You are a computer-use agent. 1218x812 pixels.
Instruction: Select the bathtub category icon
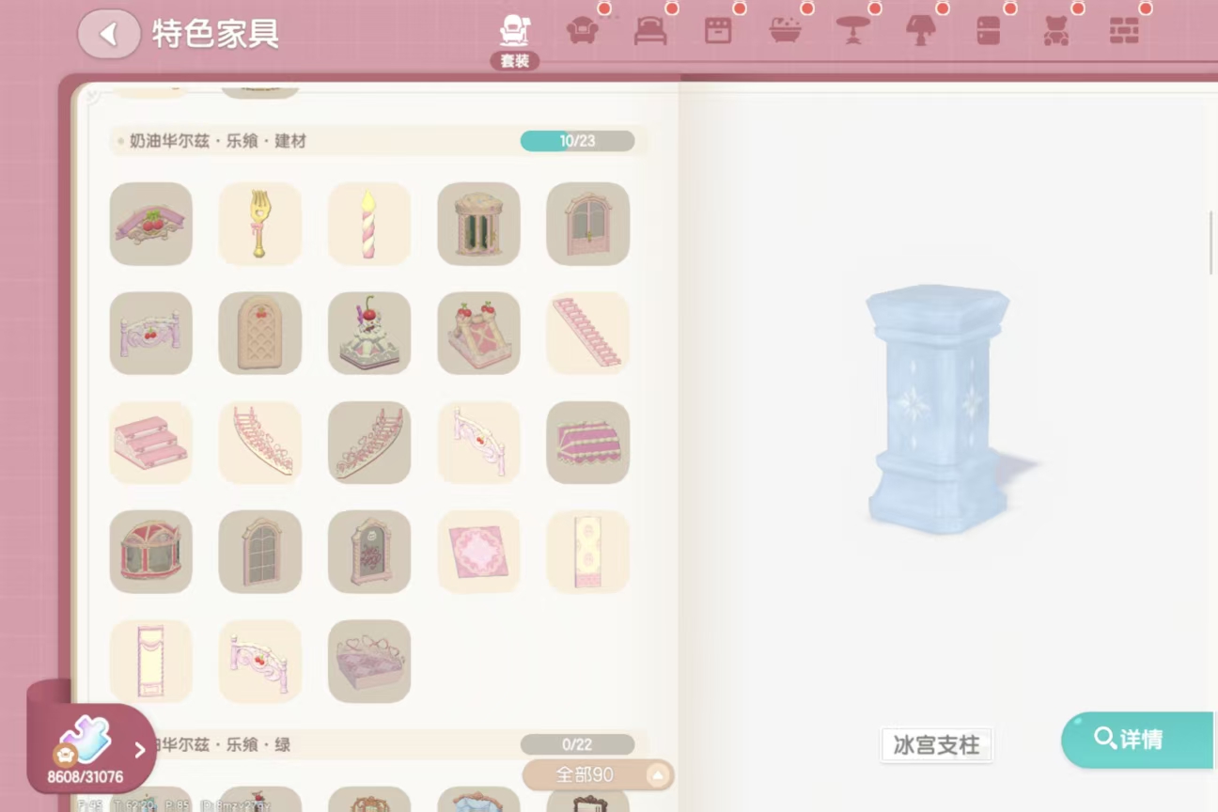pos(786,31)
